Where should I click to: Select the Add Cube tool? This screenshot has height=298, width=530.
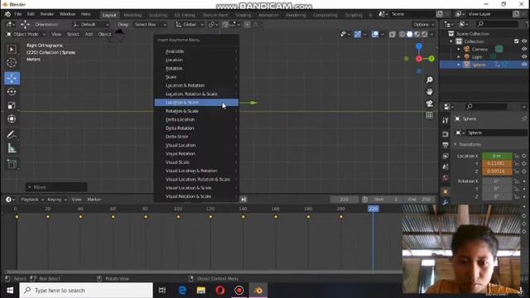[x=12, y=164]
